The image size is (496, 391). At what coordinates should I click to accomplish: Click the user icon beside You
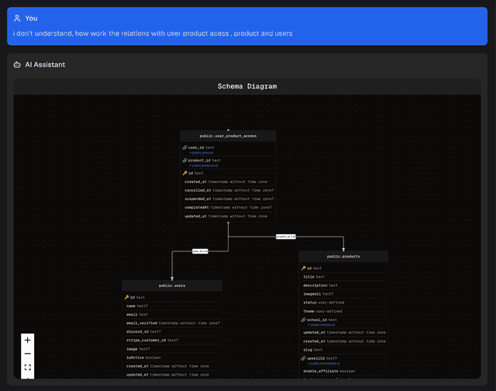pos(17,18)
